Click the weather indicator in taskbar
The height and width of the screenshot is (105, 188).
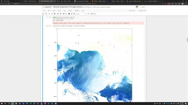pos(157,104)
